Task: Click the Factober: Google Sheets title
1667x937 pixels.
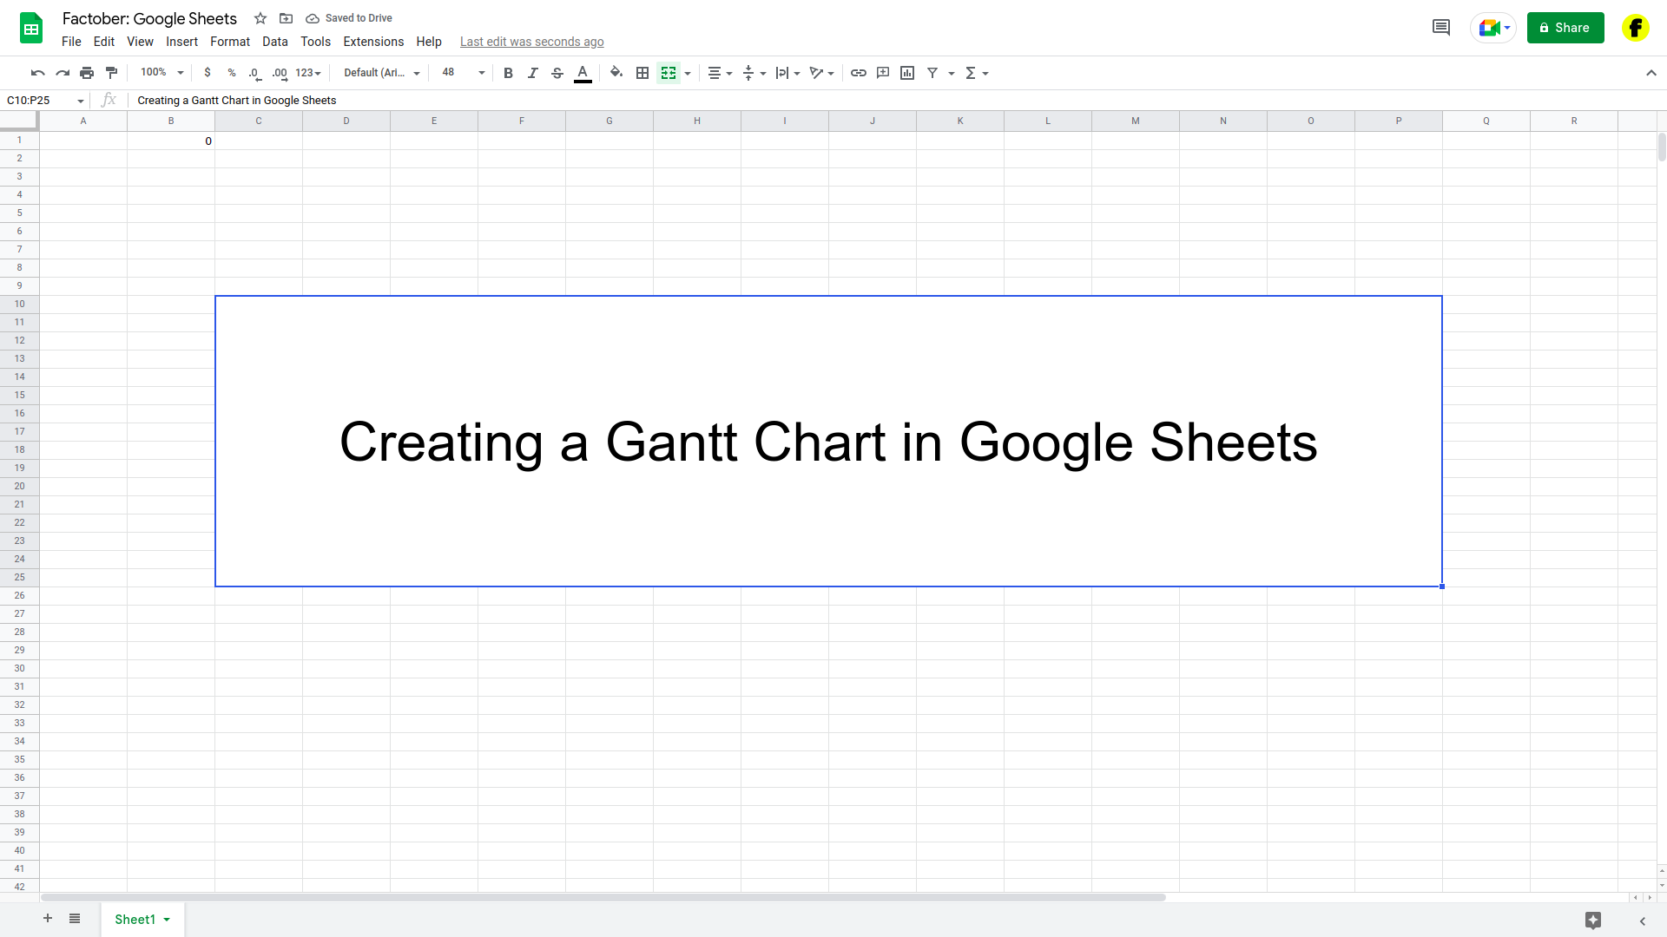Action: pos(149,18)
